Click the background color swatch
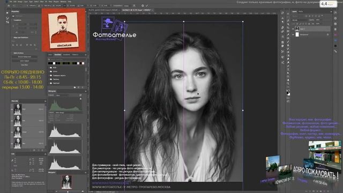 (x=289, y=94)
